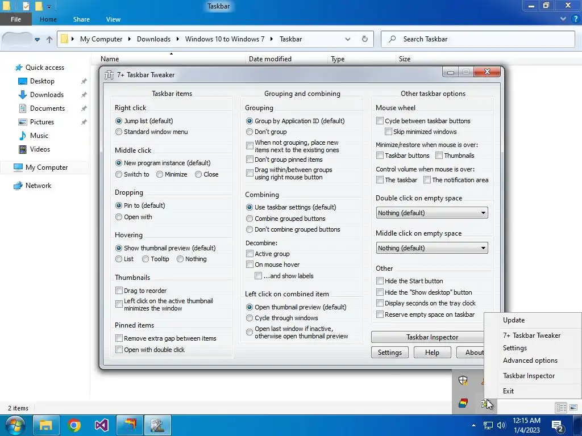Open Customize Quick Access Toolbar dropdown
This screenshot has height=436, width=582.
tap(49, 6)
